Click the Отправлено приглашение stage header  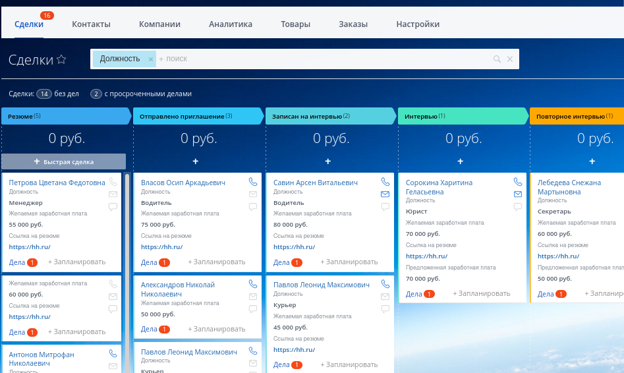(x=198, y=116)
